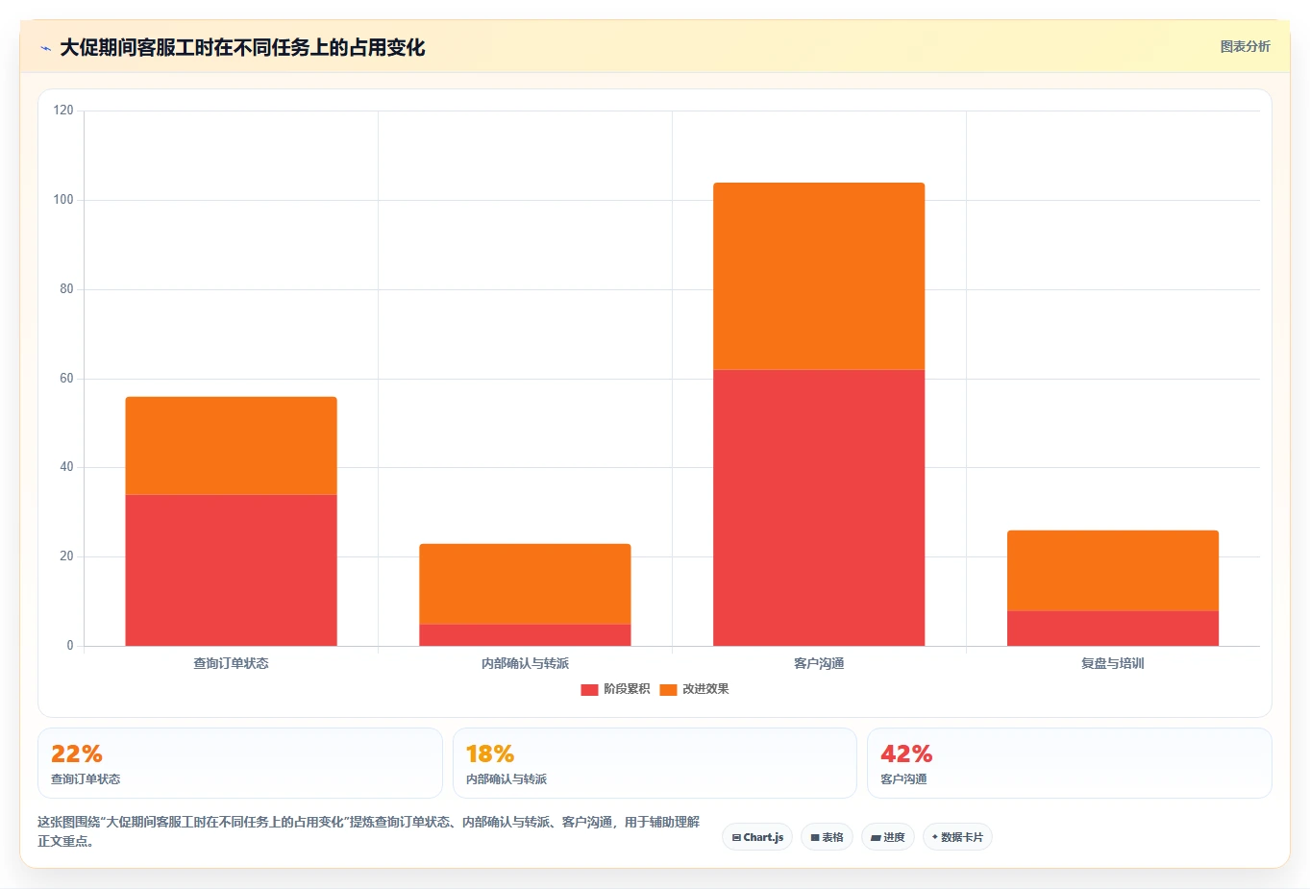Select the 表格 tag chip
The width and height of the screenshot is (1310, 889).
827,837
